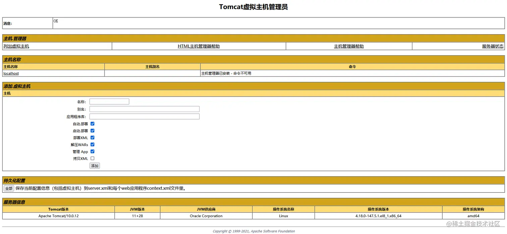Click the 命令 column header
The width and height of the screenshot is (507, 234).
point(352,67)
